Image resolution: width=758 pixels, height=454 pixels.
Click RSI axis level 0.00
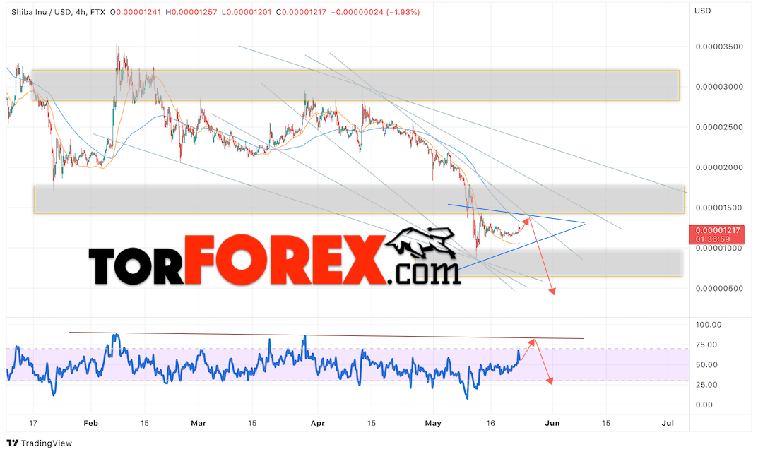[704, 405]
